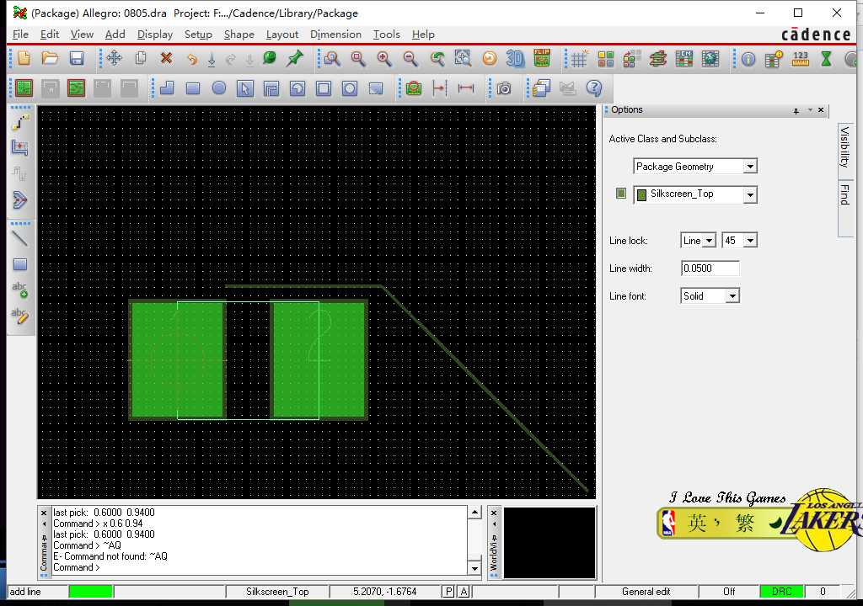Image resolution: width=863 pixels, height=606 pixels.
Task: Click the Silkscreen_Top color swatch
Action: point(621,194)
